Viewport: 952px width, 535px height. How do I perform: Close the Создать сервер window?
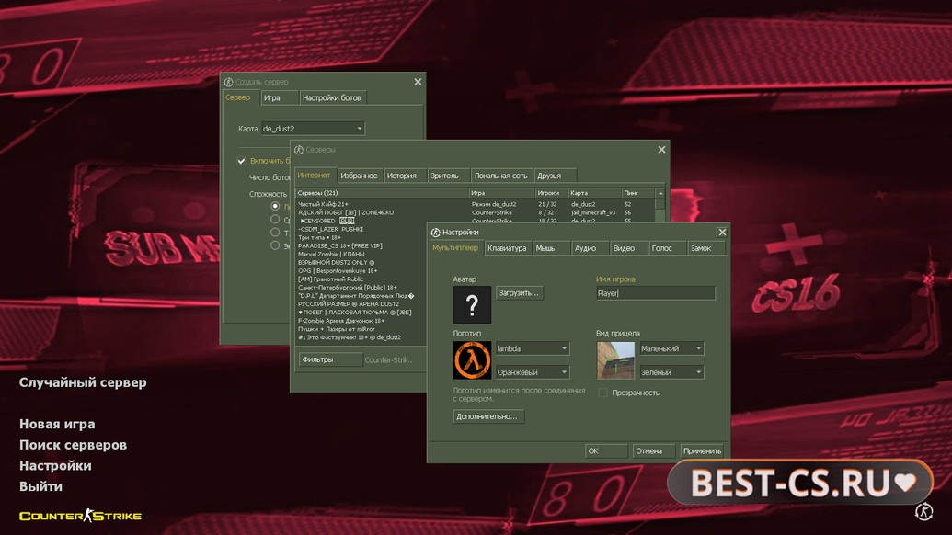pos(418,82)
